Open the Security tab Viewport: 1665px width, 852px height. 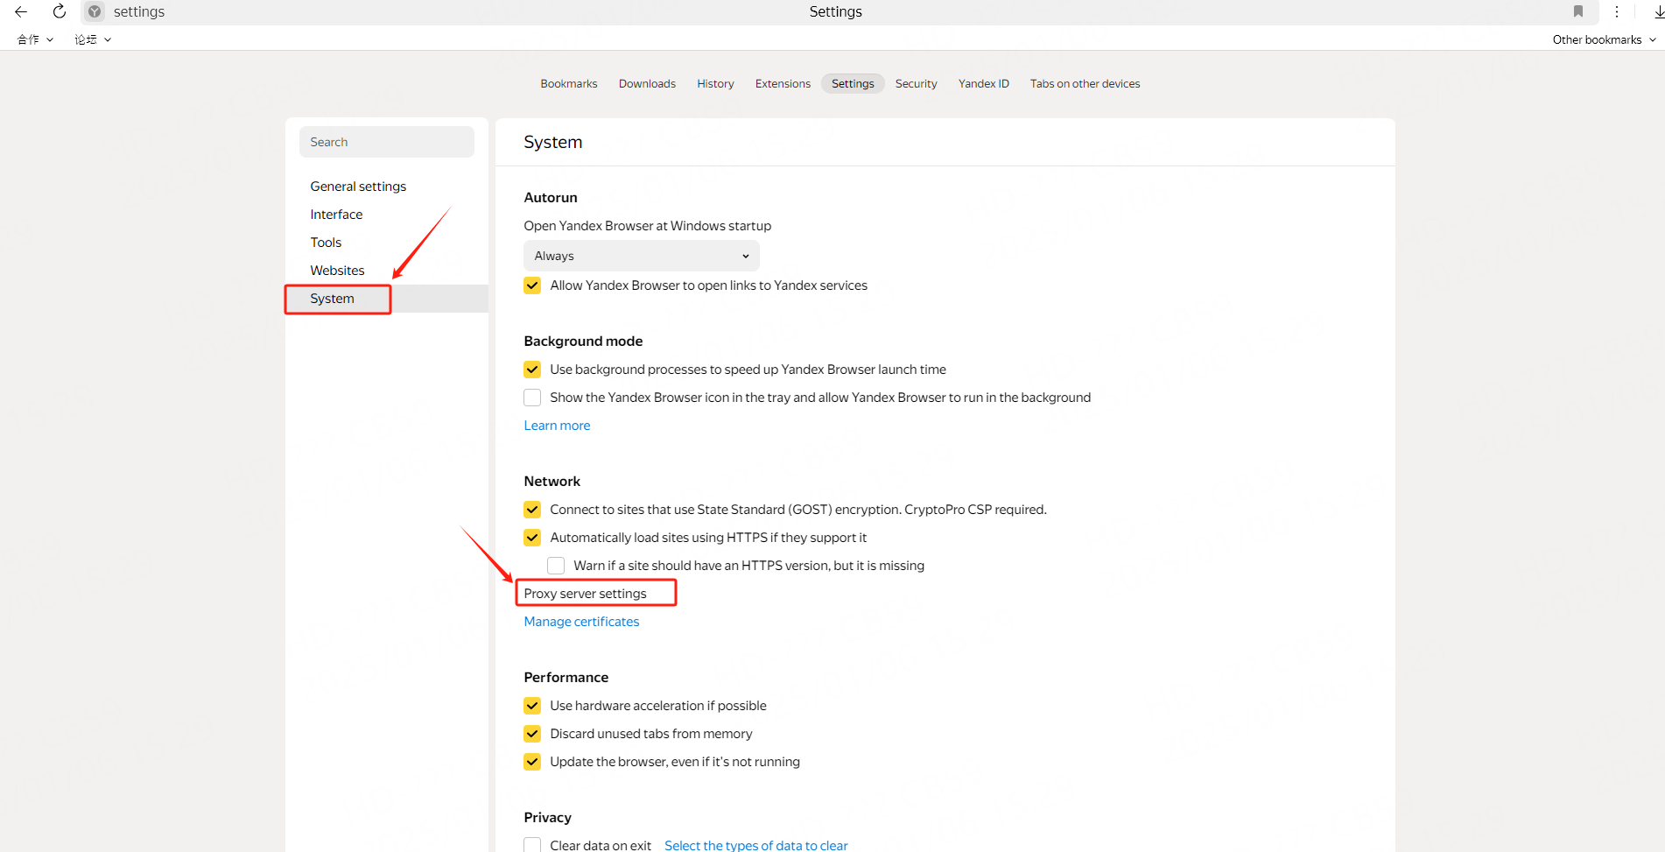(x=916, y=84)
